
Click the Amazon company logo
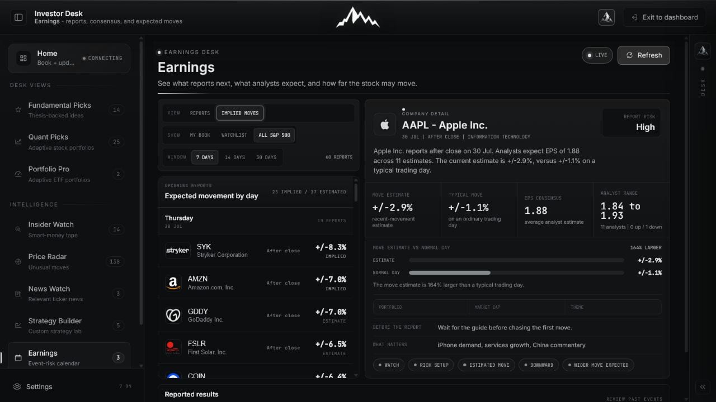(x=173, y=283)
